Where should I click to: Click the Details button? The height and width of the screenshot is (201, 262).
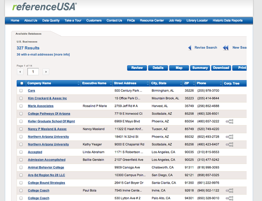(x=158, y=68)
